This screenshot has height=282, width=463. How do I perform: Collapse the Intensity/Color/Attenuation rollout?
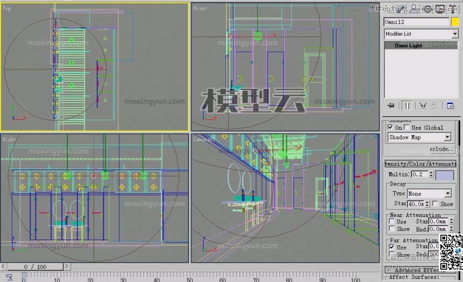coord(420,164)
